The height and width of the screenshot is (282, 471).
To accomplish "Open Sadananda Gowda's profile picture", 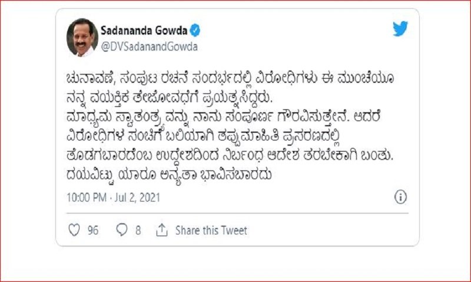I will pos(82,38).
